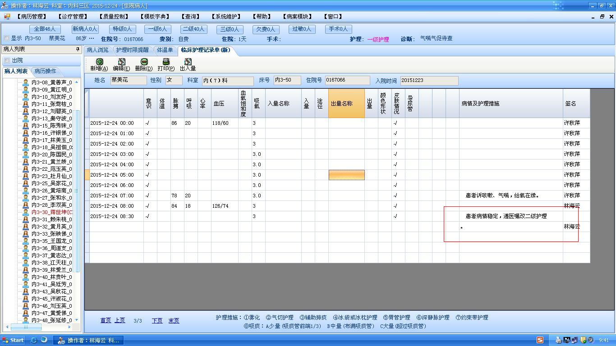
Task: Click the 特级0人 filter button
Action: tap(122, 29)
